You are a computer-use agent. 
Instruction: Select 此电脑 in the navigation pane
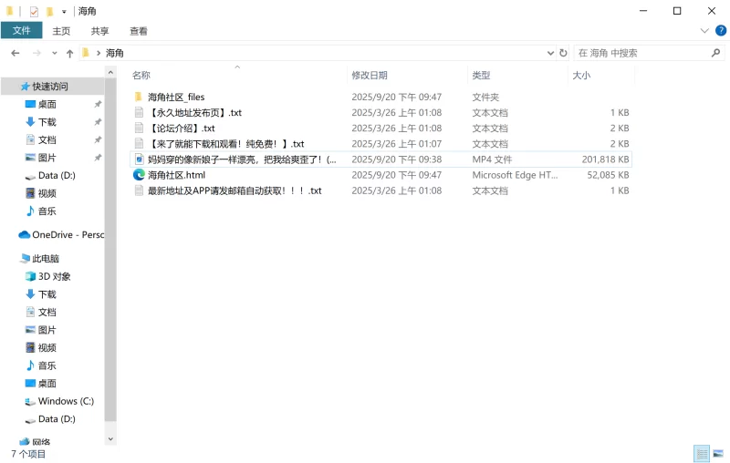click(45, 259)
